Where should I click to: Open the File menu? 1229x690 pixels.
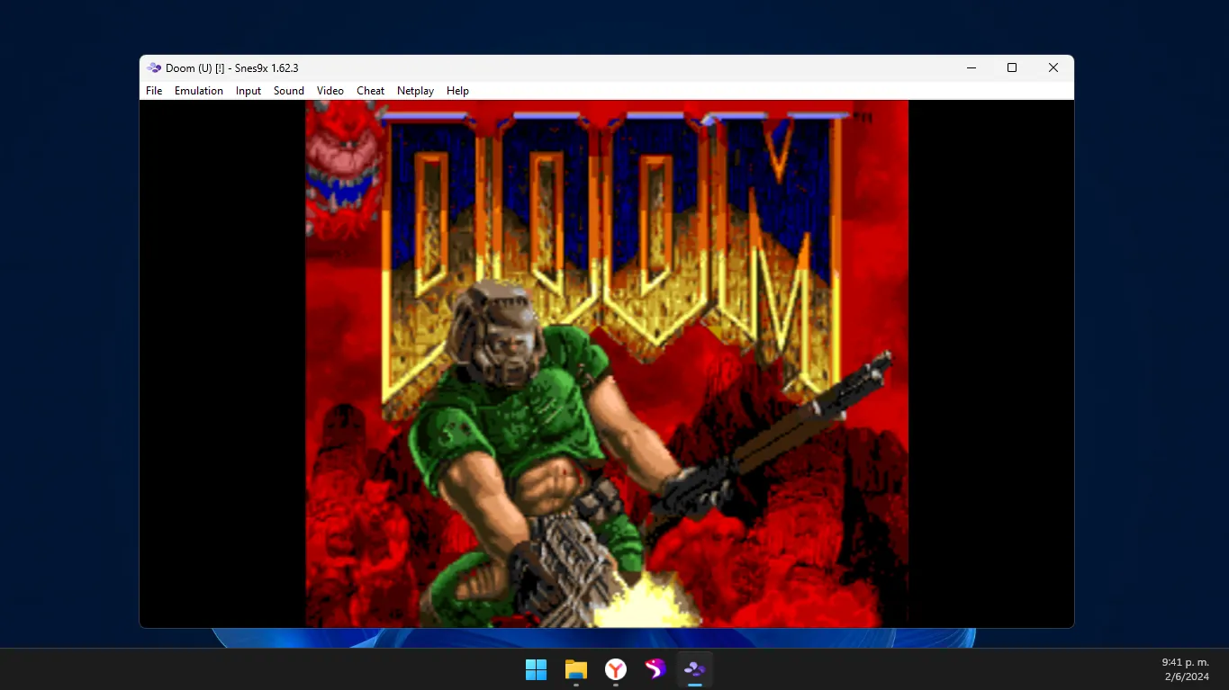[x=154, y=91]
